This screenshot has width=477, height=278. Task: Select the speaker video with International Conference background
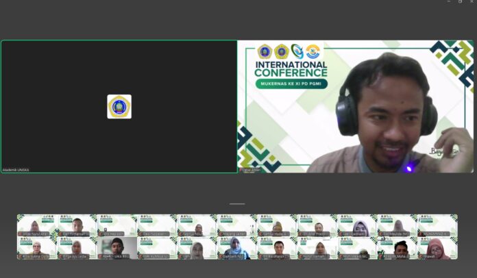point(355,107)
